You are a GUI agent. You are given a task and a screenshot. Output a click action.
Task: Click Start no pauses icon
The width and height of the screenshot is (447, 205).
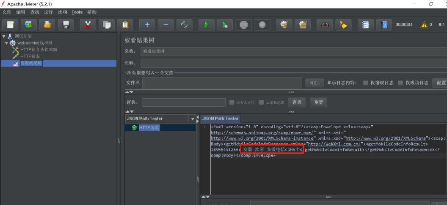click(225, 25)
